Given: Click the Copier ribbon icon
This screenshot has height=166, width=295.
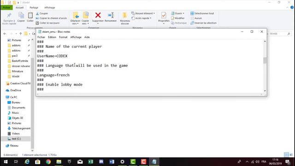Looking at the screenshot, I should pos(21,15).
